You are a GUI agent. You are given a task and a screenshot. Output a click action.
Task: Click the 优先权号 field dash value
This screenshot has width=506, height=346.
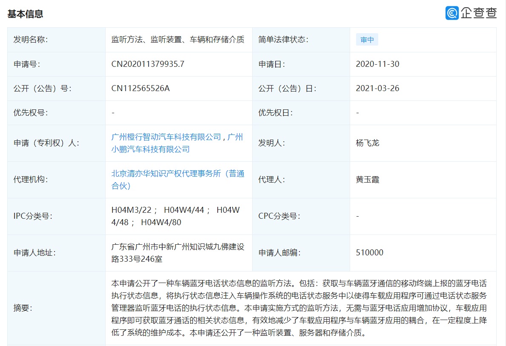tap(113, 113)
